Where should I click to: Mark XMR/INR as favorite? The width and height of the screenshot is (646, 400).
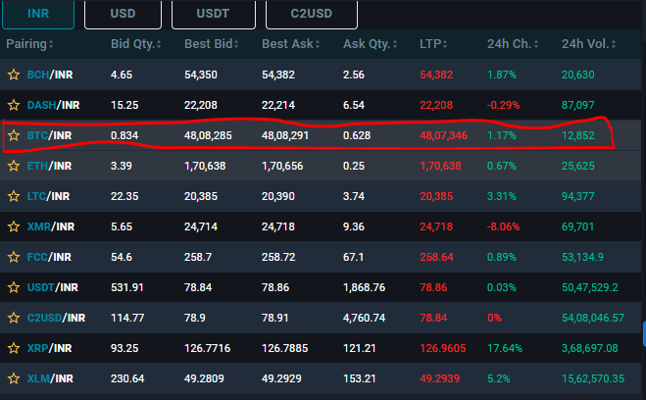(14, 226)
